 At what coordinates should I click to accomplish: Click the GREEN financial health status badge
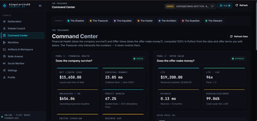[138, 59]
